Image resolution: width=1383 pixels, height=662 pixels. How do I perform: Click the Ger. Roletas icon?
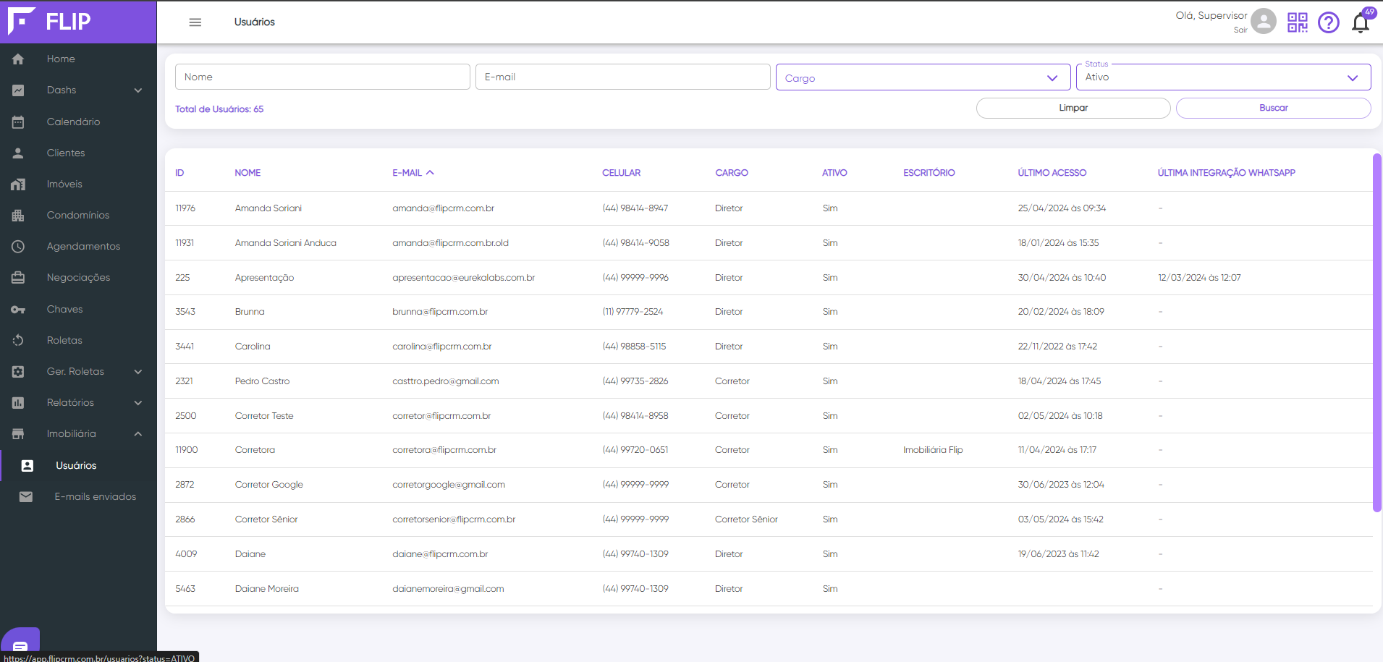pos(18,372)
